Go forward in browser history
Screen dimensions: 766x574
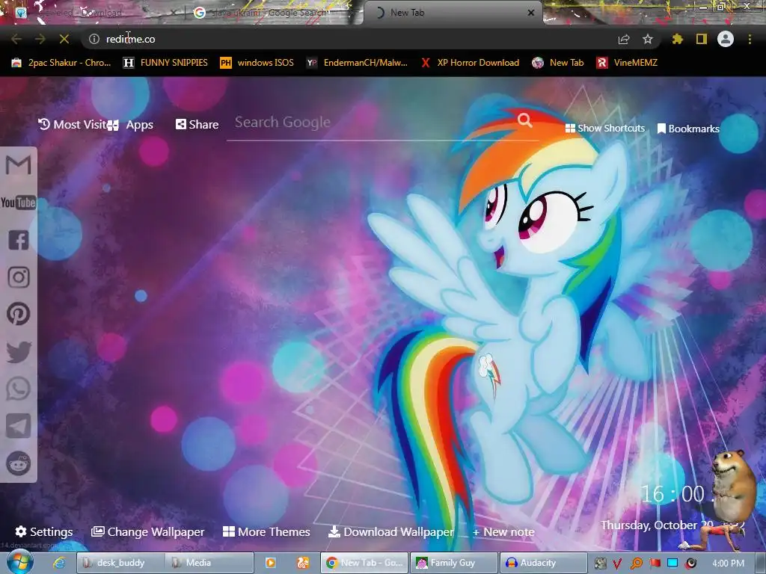click(40, 39)
